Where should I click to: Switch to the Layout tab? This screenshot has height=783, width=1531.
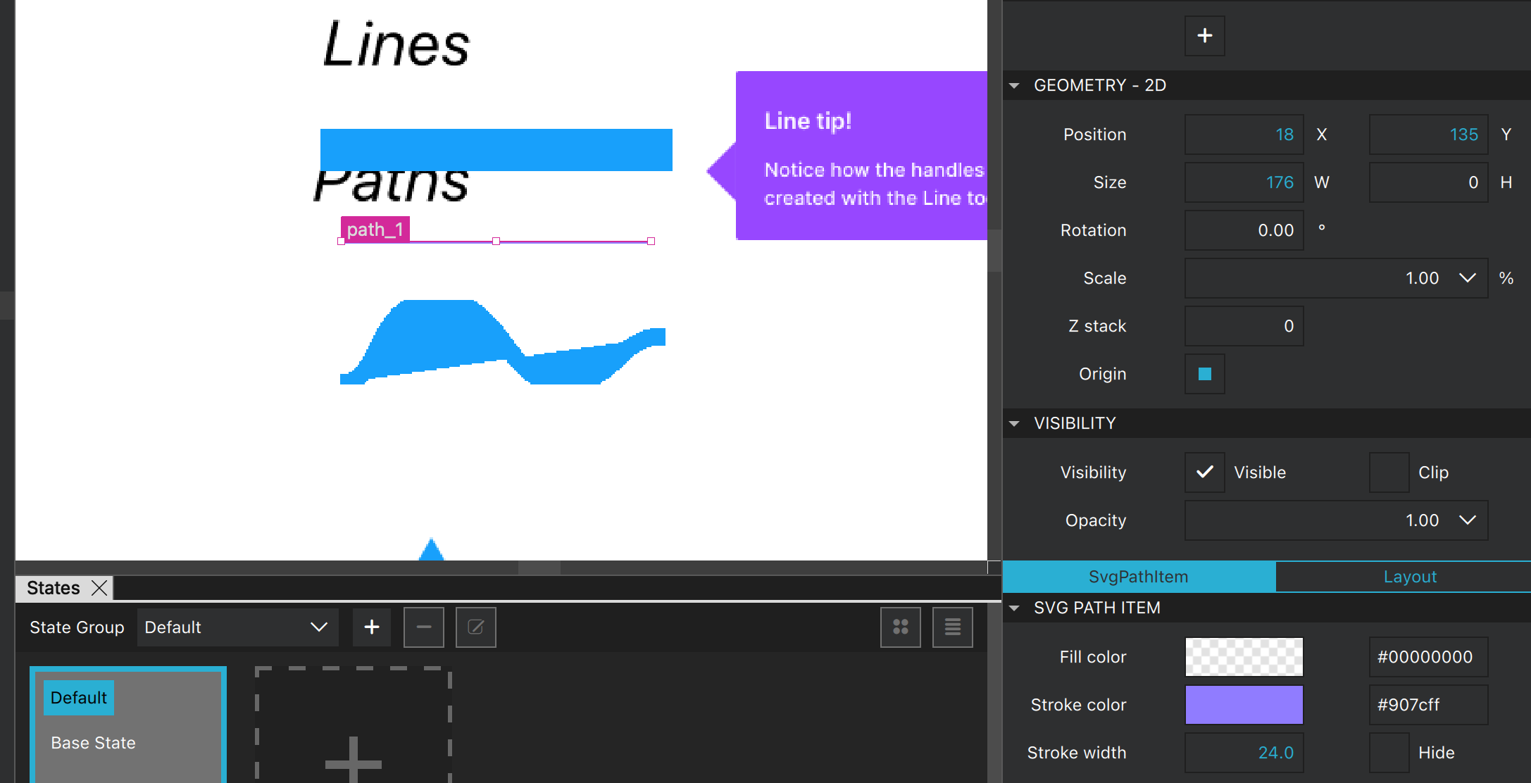point(1409,577)
